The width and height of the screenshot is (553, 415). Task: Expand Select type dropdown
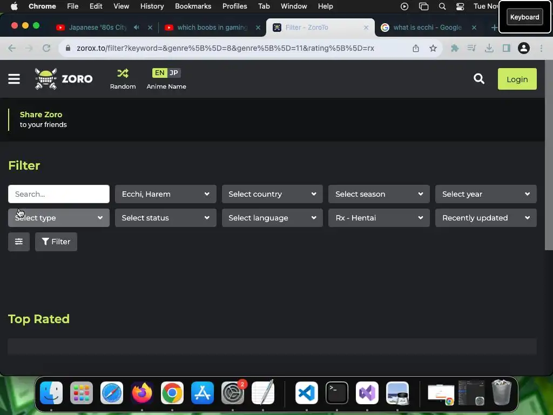pos(58,218)
